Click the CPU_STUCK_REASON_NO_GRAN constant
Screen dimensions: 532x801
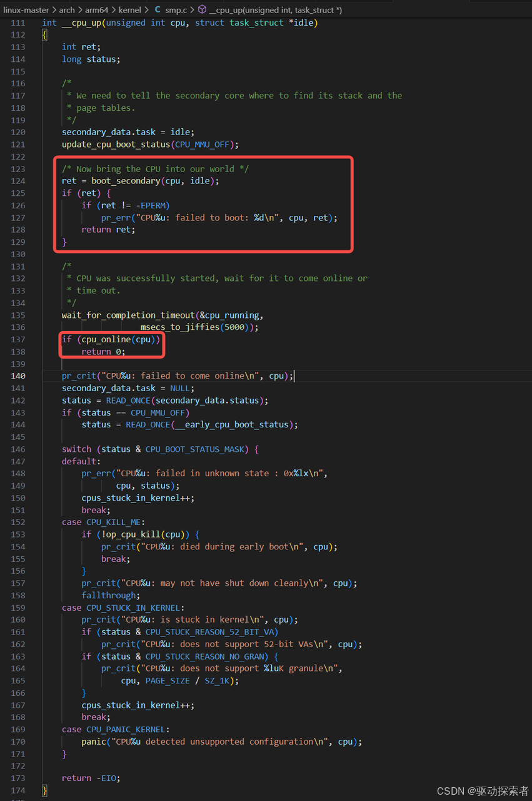(205, 656)
